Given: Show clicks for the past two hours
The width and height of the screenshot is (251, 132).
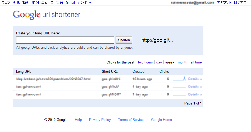Looking at the screenshot, I should coord(145,62).
